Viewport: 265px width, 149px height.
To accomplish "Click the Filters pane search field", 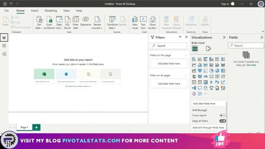I will 169,46.
